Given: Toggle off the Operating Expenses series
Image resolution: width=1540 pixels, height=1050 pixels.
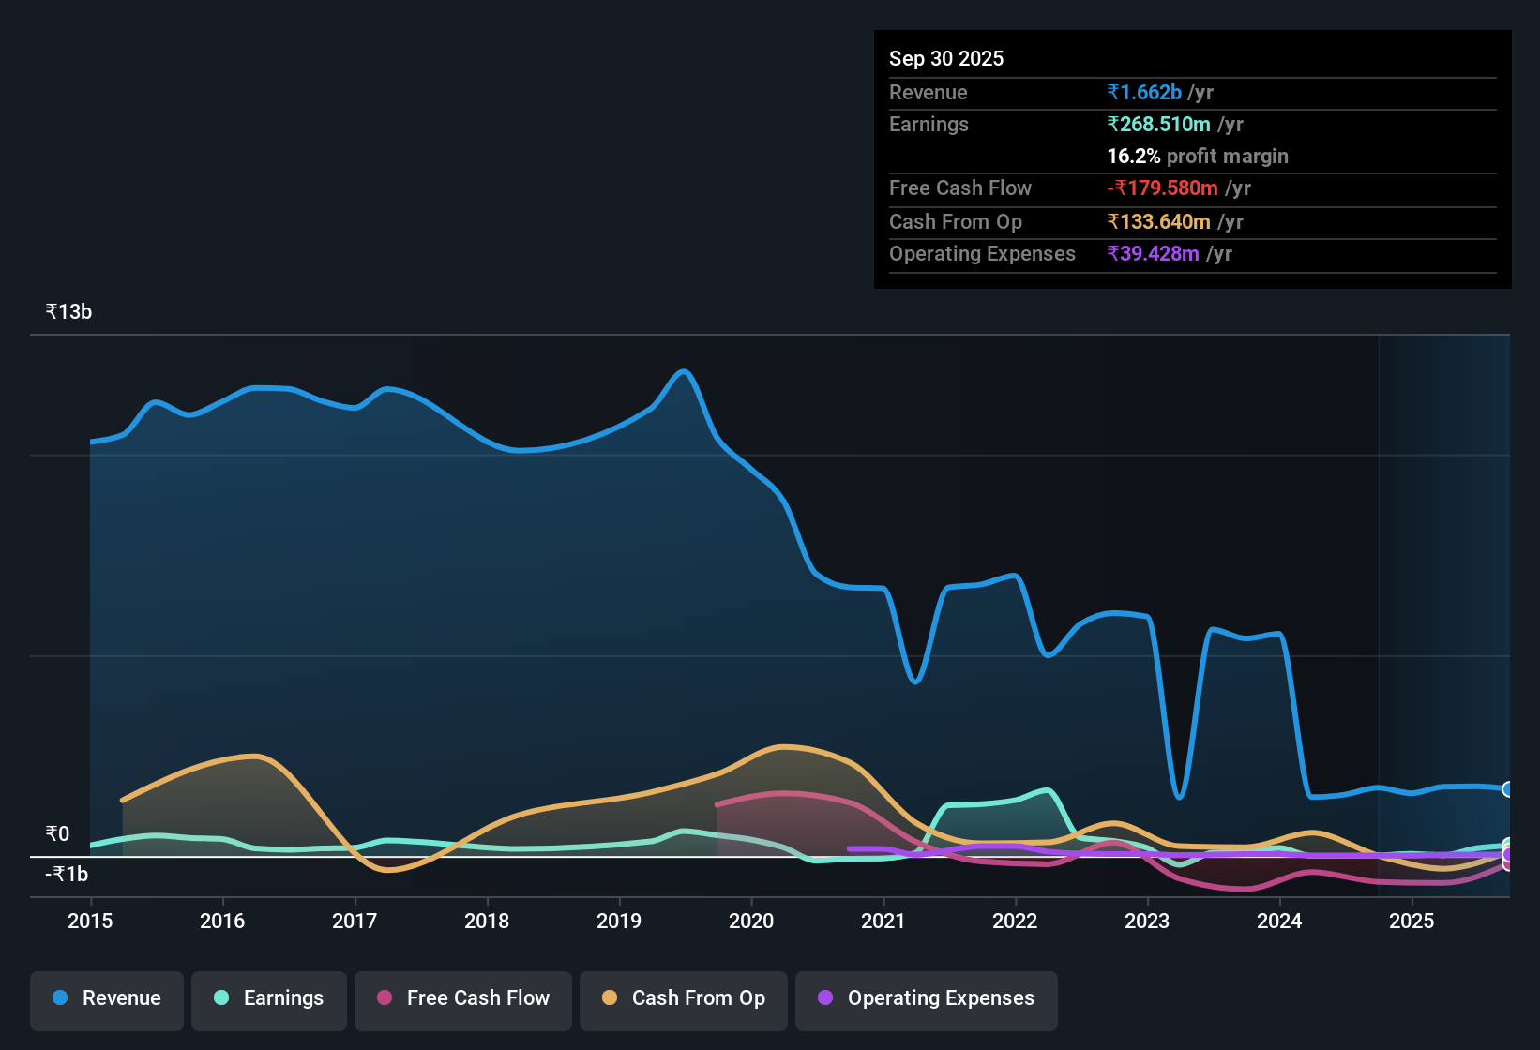Looking at the screenshot, I should click(926, 999).
